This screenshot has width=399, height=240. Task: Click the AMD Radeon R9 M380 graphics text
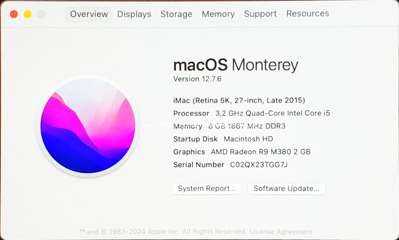(x=261, y=152)
